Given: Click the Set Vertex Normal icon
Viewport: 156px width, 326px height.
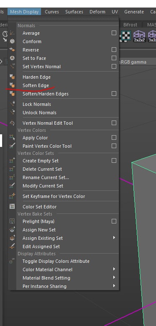Looking at the screenshot, I should click(12, 67).
